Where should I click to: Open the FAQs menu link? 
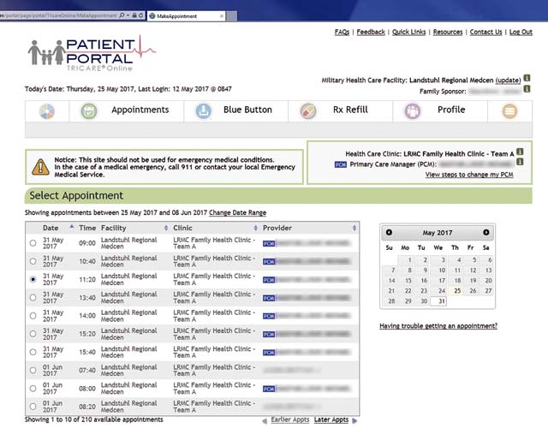pyautogui.click(x=342, y=32)
